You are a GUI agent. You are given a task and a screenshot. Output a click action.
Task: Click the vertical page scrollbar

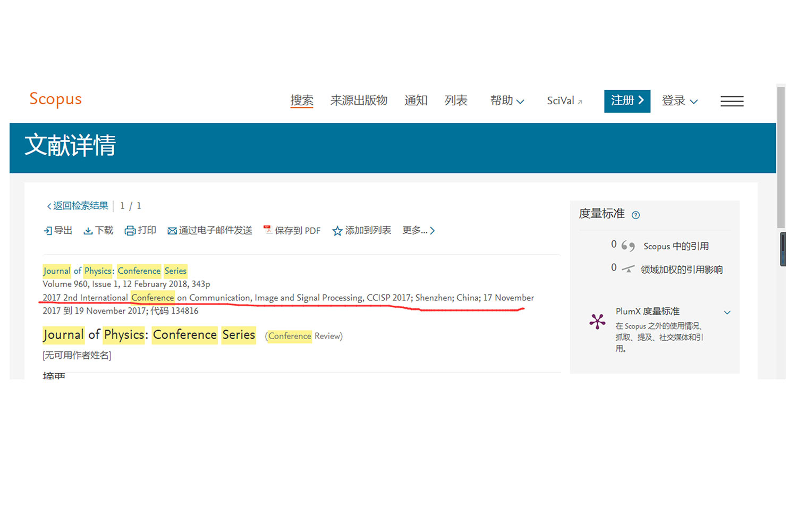coord(781,159)
